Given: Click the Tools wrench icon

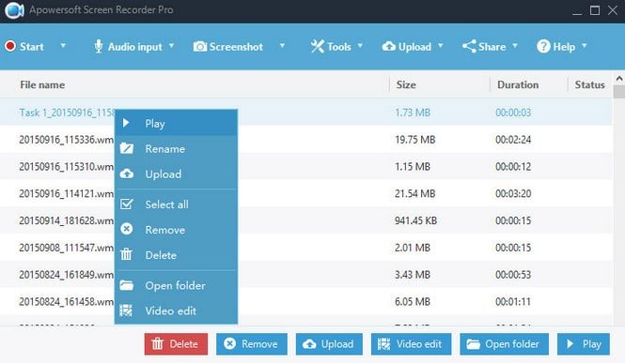Looking at the screenshot, I should click(318, 47).
